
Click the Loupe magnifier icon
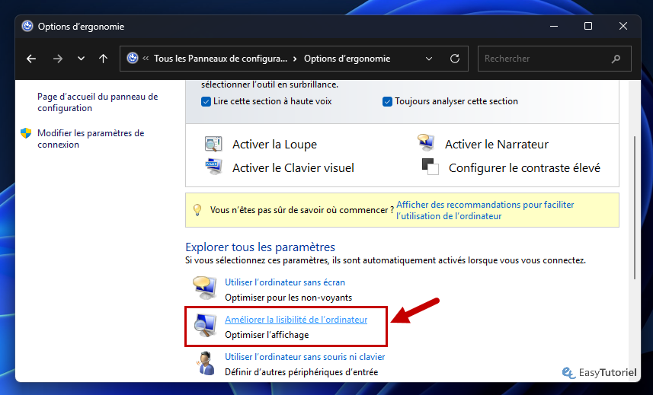click(213, 145)
